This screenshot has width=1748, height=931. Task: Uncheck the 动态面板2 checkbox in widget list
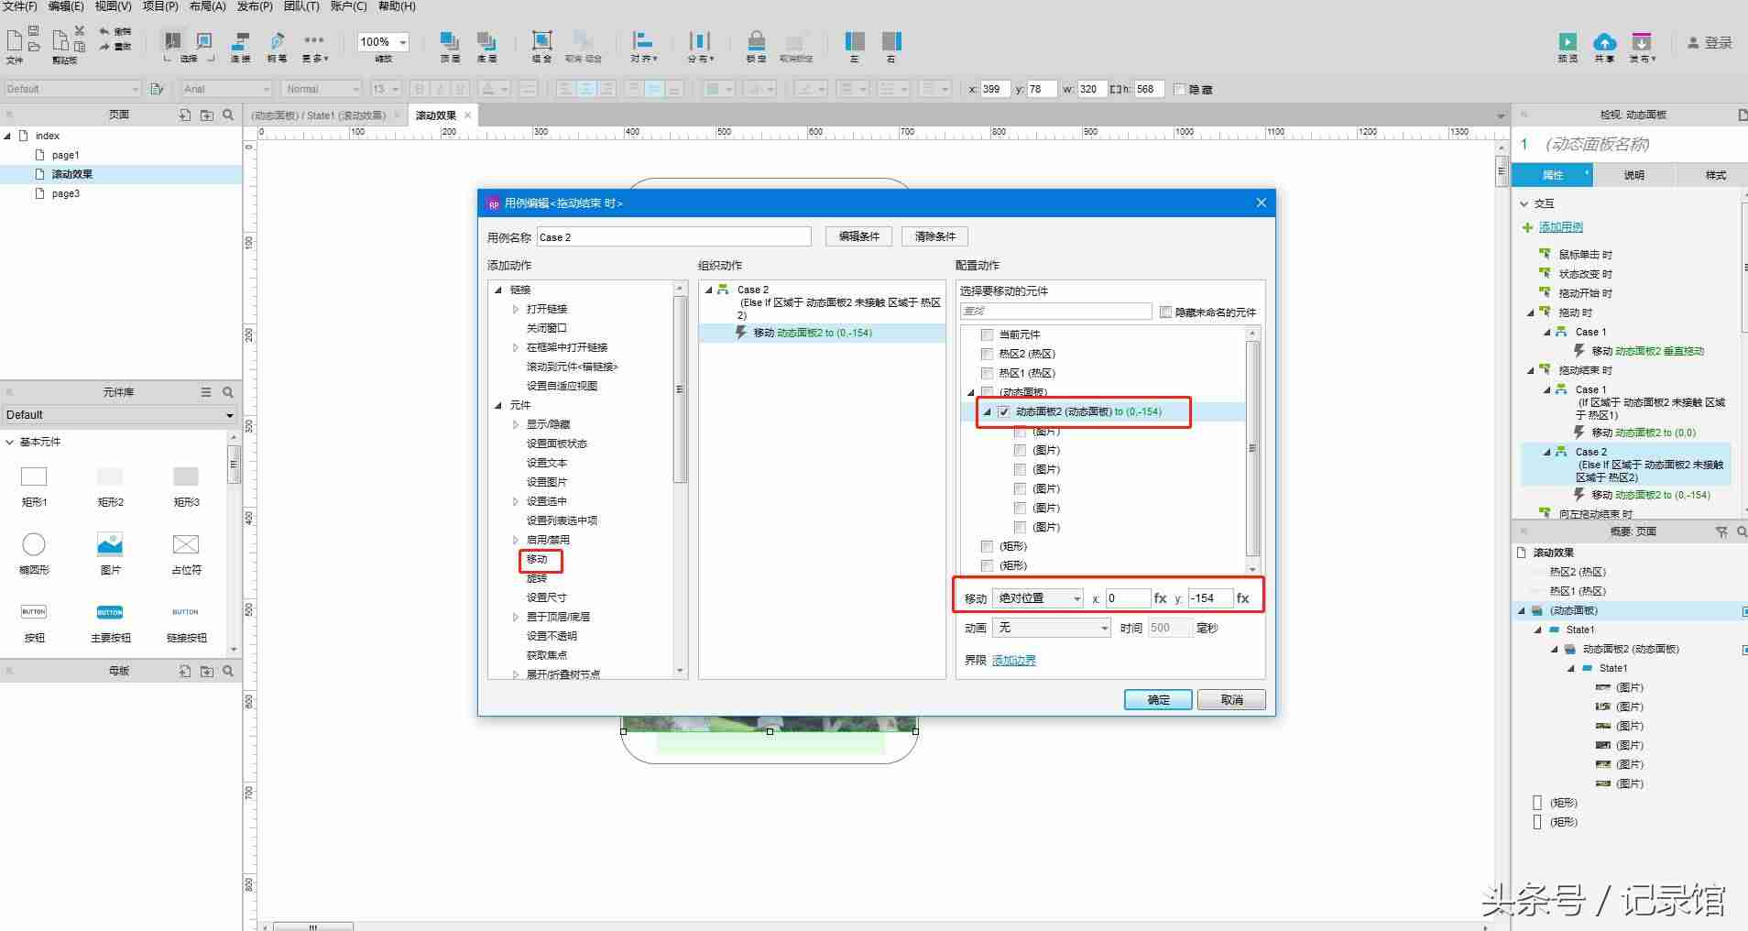[1004, 411]
